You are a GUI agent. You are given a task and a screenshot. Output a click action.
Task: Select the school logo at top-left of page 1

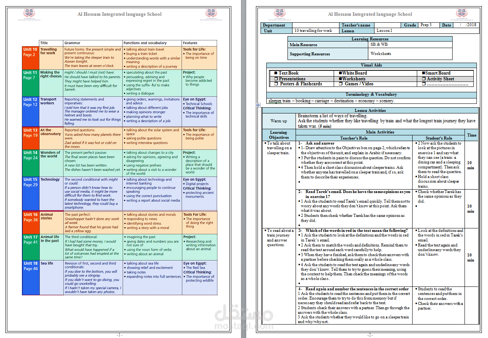pos(29,15)
